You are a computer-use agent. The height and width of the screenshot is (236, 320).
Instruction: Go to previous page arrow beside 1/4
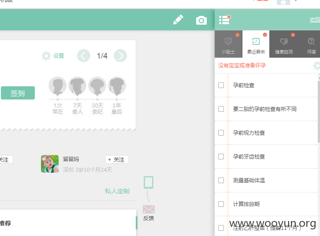coord(83,55)
